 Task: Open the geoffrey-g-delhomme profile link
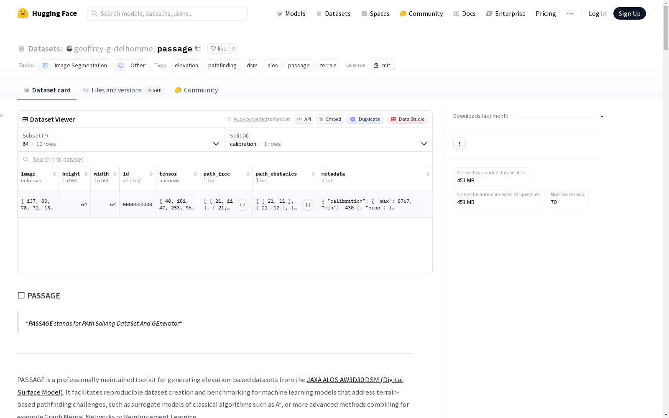coord(113,48)
